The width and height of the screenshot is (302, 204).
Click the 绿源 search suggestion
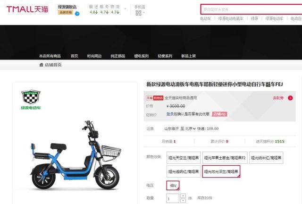pyautogui.click(x=254, y=18)
